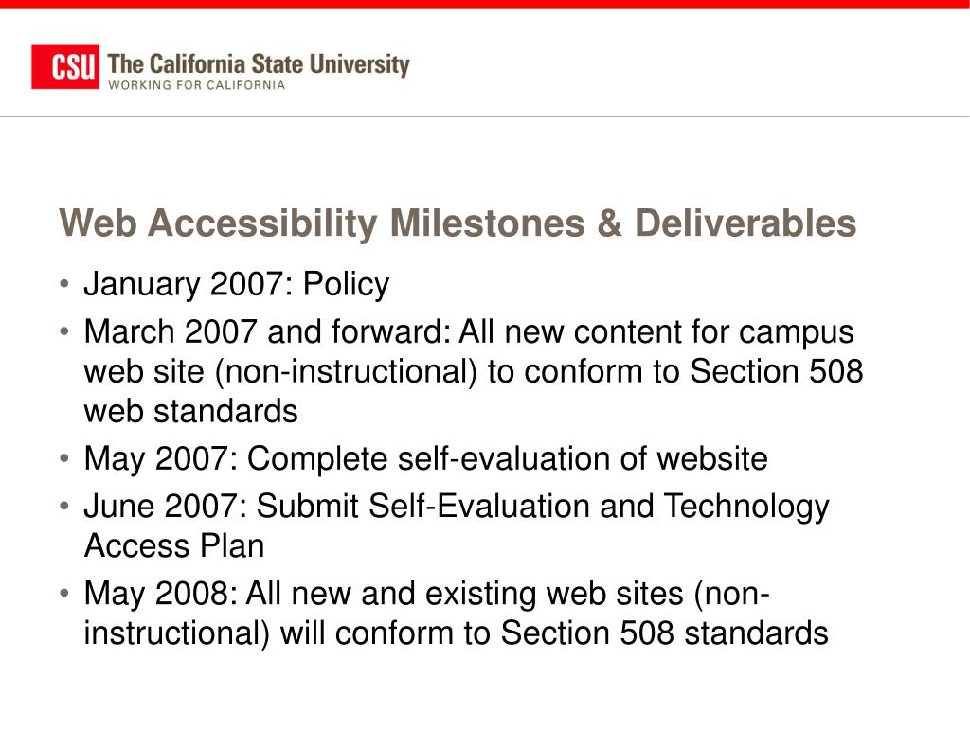970x749 pixels.
Task: Click the January 2007: Policy bullet text
Action: click(x=236, y=284)
